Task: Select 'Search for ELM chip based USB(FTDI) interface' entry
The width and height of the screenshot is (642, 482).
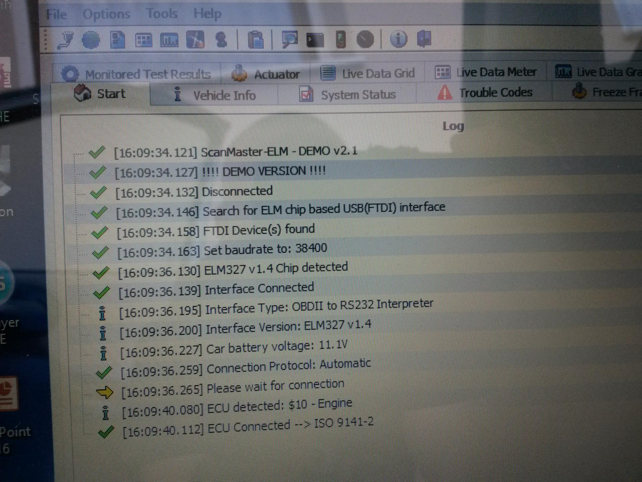Action: pos(281,210)
